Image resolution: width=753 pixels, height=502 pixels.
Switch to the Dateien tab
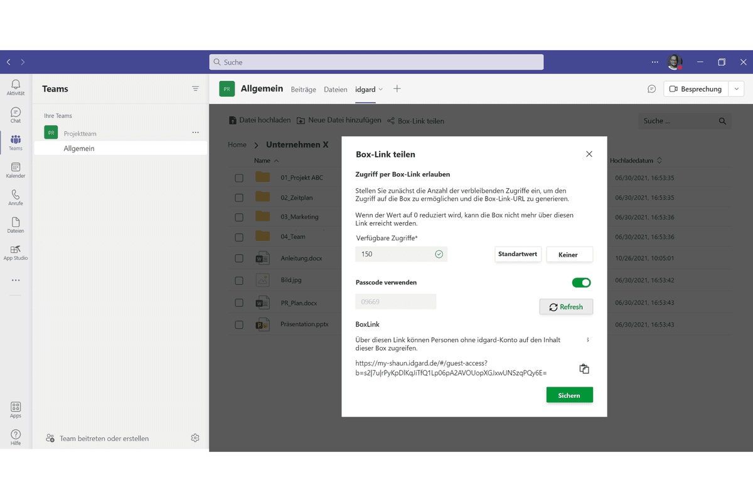tap(336, 90)
